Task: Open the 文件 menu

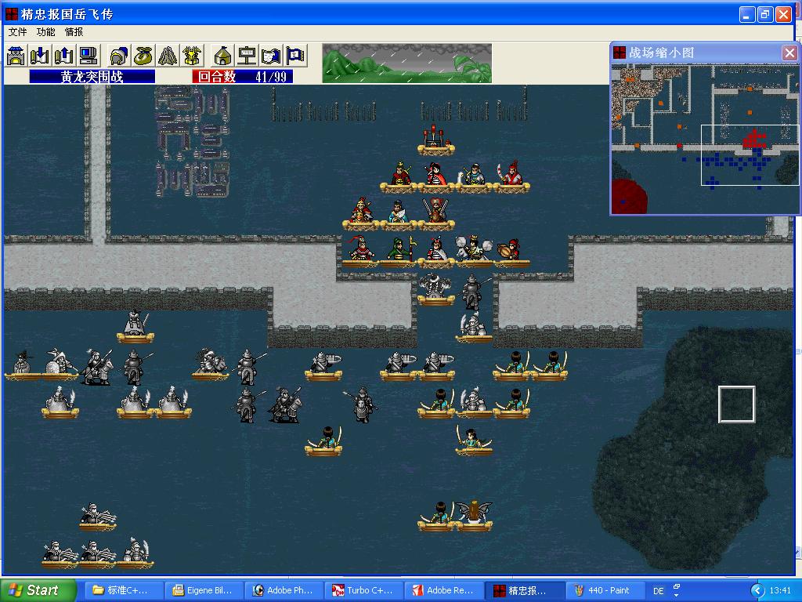Action: coord(17,31)
